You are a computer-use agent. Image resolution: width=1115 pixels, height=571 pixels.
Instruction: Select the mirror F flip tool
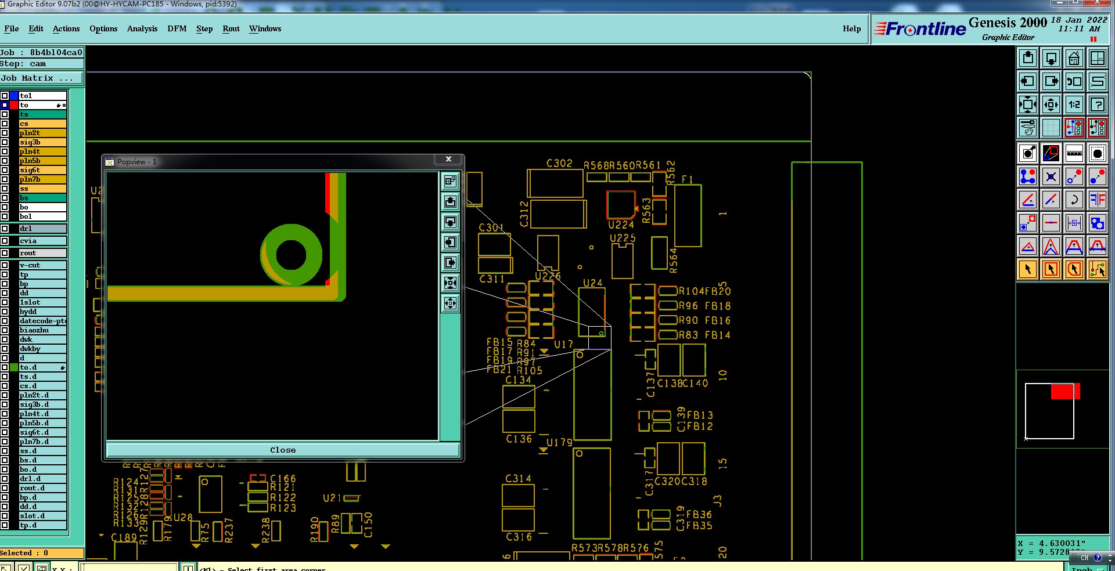pos(1098,200)
